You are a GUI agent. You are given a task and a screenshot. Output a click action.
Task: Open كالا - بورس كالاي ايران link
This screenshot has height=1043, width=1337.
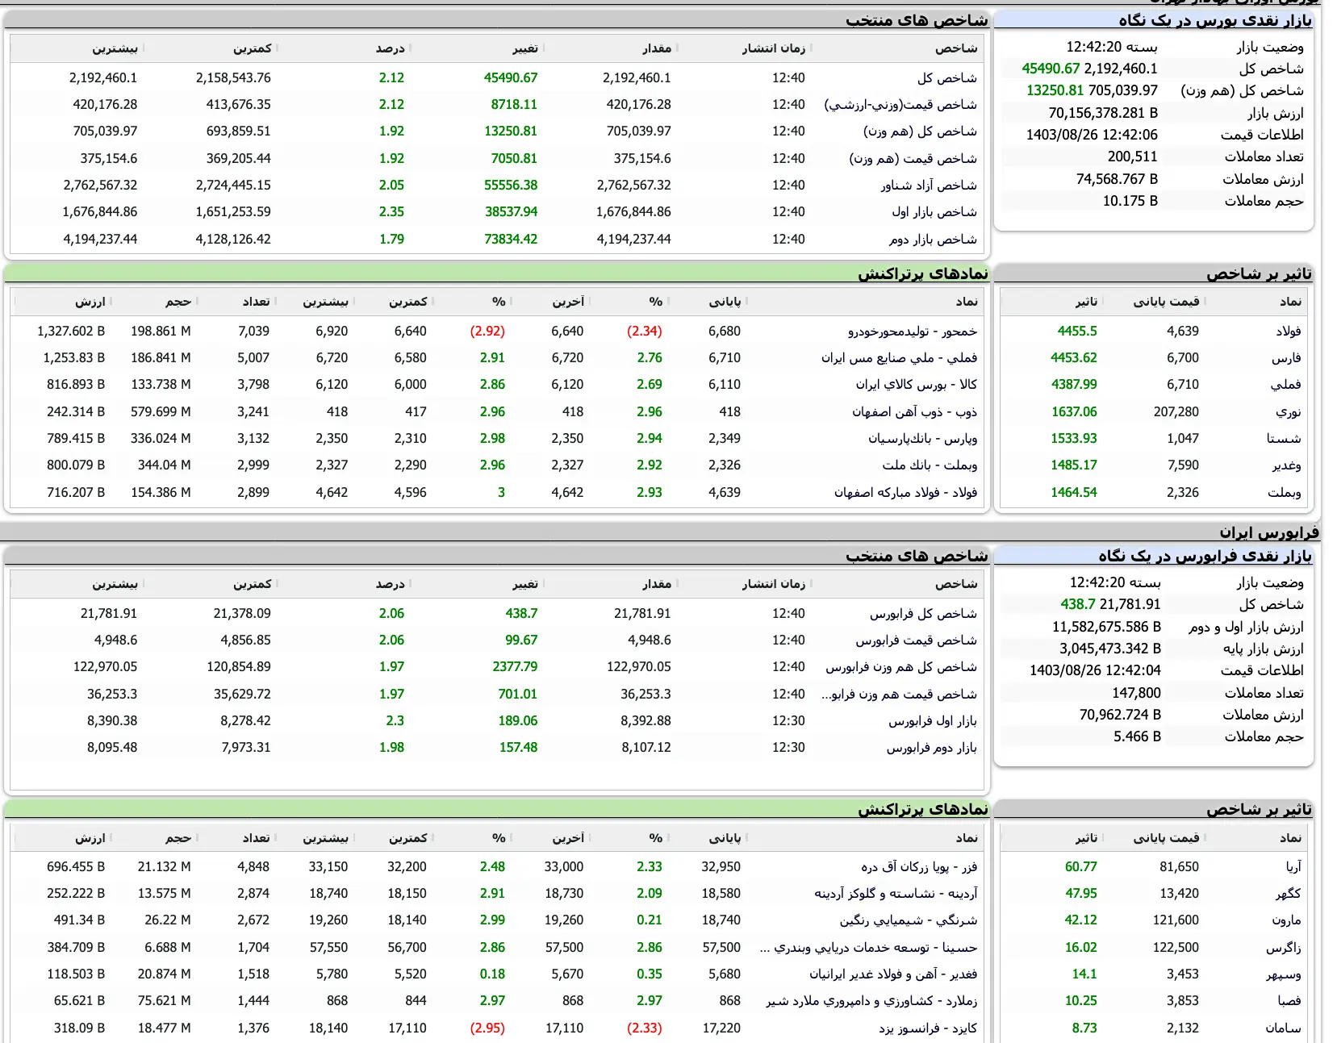[x=917, y=385]
